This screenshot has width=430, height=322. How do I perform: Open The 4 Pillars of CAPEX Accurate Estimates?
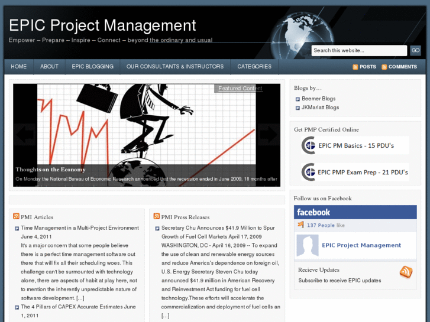pos(72,307)
